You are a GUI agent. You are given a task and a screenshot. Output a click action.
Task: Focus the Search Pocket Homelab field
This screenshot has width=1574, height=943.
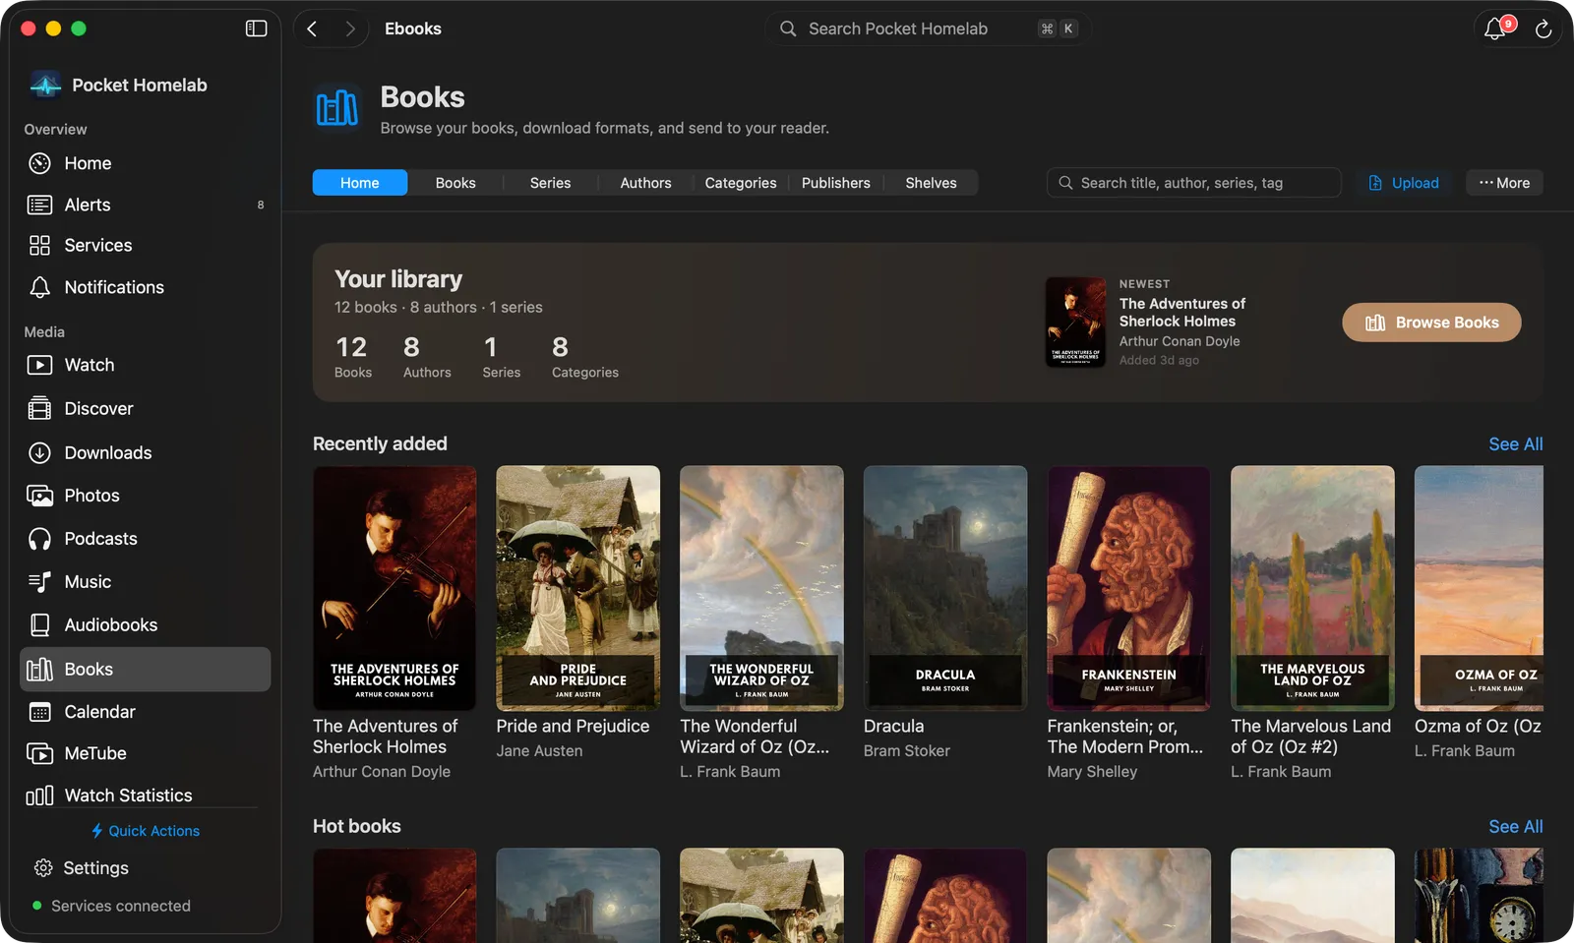point(928,29)
